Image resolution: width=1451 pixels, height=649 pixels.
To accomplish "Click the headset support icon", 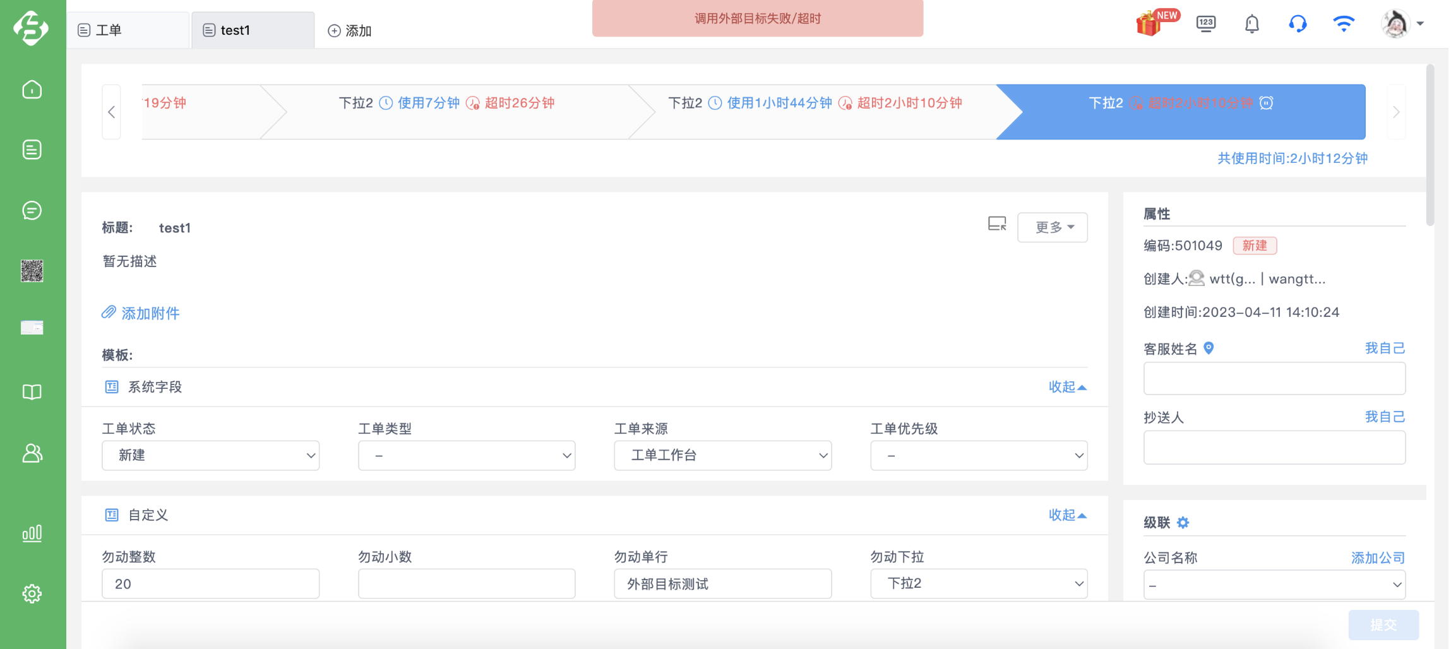I will point(1298,24).
